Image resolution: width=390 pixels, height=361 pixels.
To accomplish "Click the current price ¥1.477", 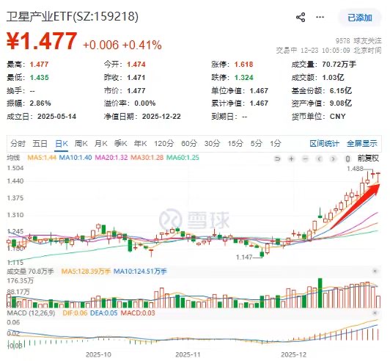I will pyautogui.click(x=42, y=41).
